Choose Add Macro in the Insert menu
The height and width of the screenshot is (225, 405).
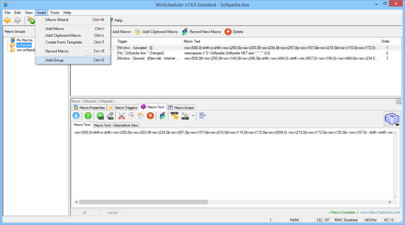tap(73, 29)
